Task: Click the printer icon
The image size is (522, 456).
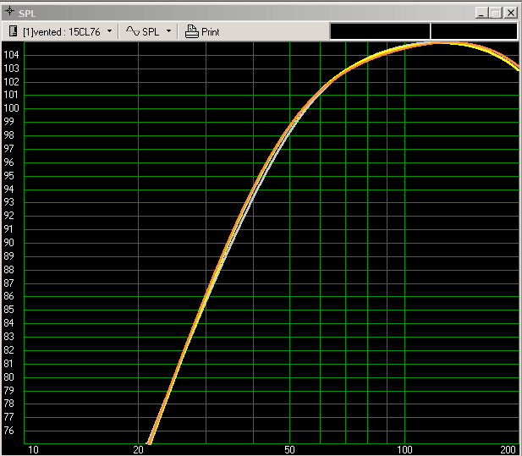Action: 192,31
